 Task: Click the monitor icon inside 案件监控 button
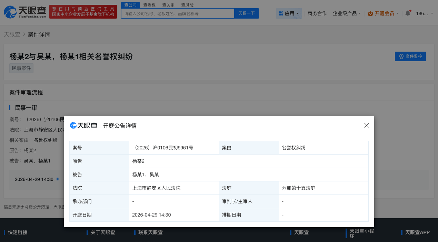pyautogui.click(x=401, y=56)
